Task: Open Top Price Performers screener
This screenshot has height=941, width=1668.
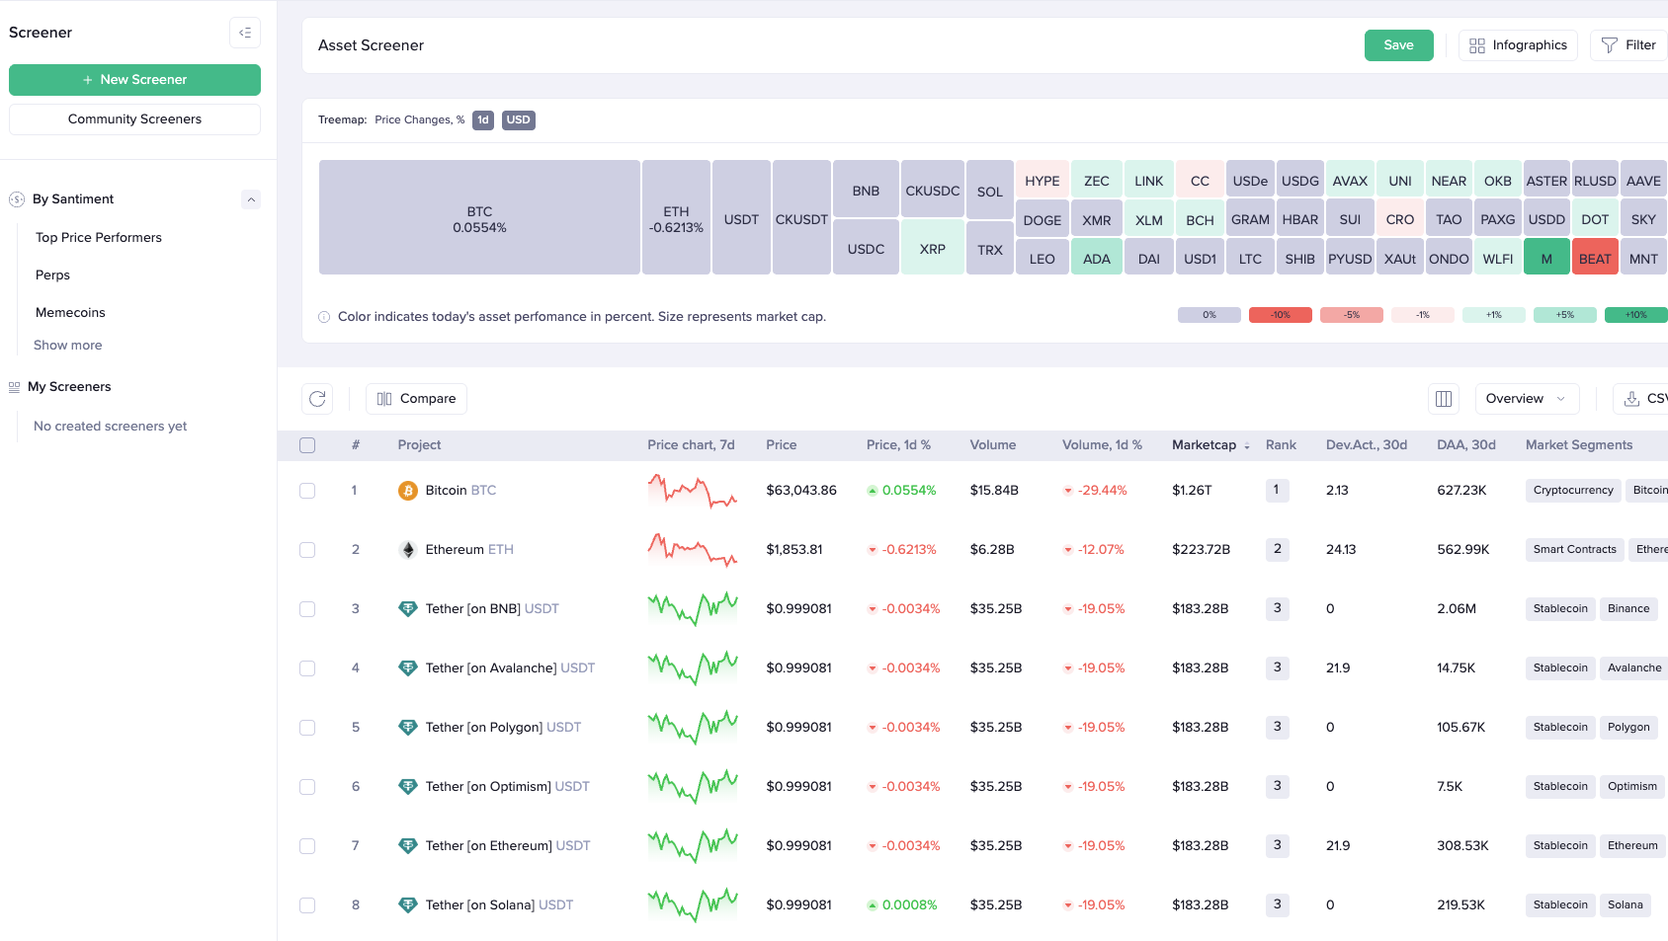Action: (x=99, y=238)
